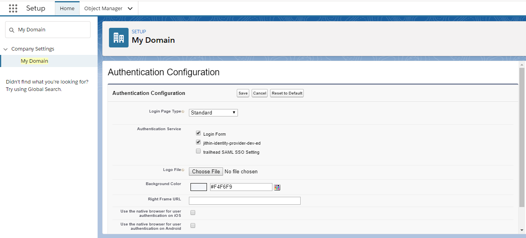526x238 pixels.
Task: Open the Login Page Type dropdown
Action: coord(213,113)
